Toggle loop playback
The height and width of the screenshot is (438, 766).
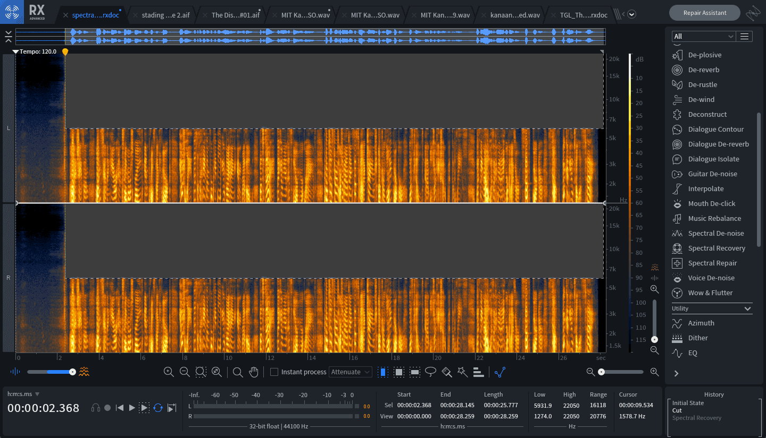click(158, 408)
